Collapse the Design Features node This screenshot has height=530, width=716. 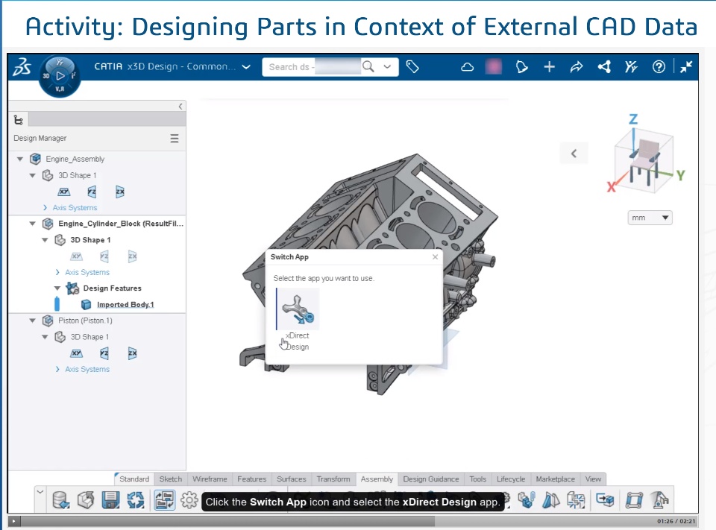pos(57,288)
